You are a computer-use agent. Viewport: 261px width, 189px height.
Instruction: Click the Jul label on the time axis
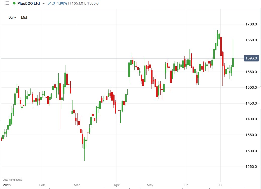[x=220, y=185]
